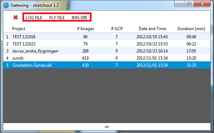The height and width of the screenshot is (133, 214).
Task: Minimize the Gatewing stretchout window
Action: coord(180,4)
